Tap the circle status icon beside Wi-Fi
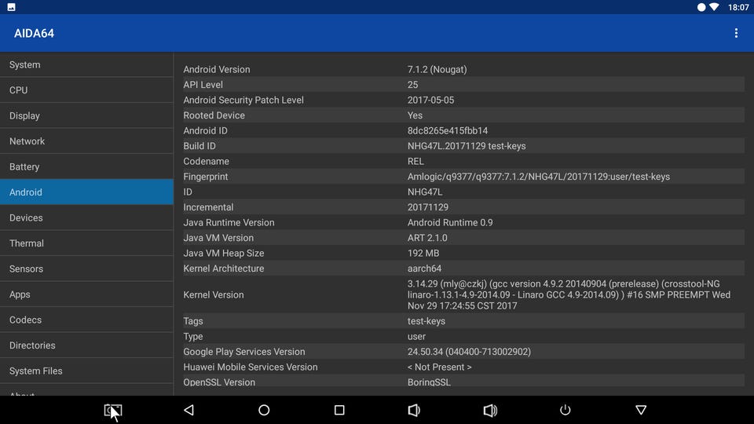Viewport: 754px width, 424px height. coord(701,7)
